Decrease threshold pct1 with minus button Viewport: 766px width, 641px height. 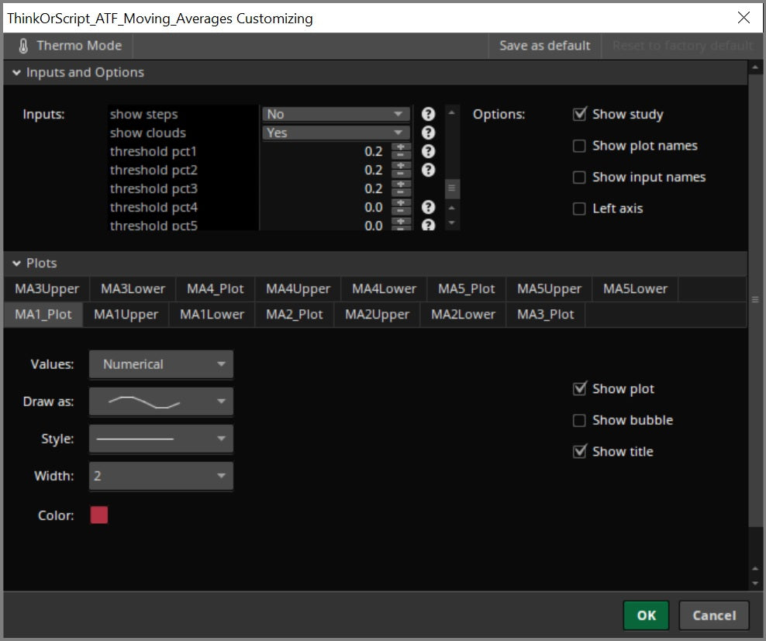pyautogui.click(x=401, y=155)
